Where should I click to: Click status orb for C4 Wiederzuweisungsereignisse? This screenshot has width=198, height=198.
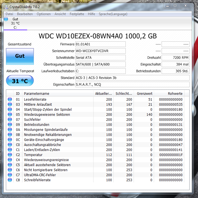10,160
